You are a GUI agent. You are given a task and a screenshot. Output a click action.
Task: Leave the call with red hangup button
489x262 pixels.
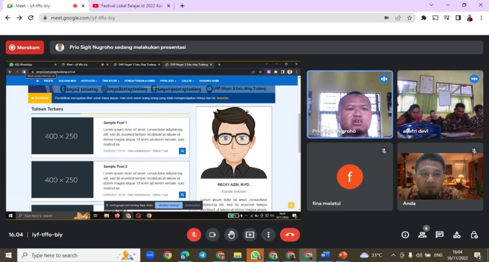[x=289, y=235]
